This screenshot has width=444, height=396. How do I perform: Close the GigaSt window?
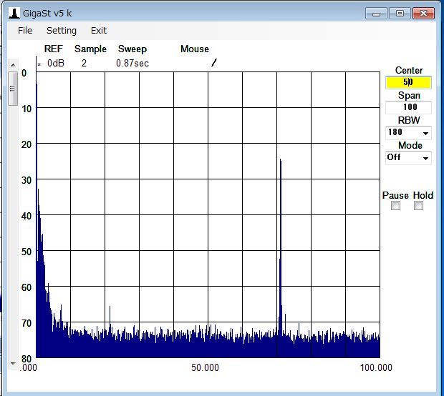pos(423,14)
